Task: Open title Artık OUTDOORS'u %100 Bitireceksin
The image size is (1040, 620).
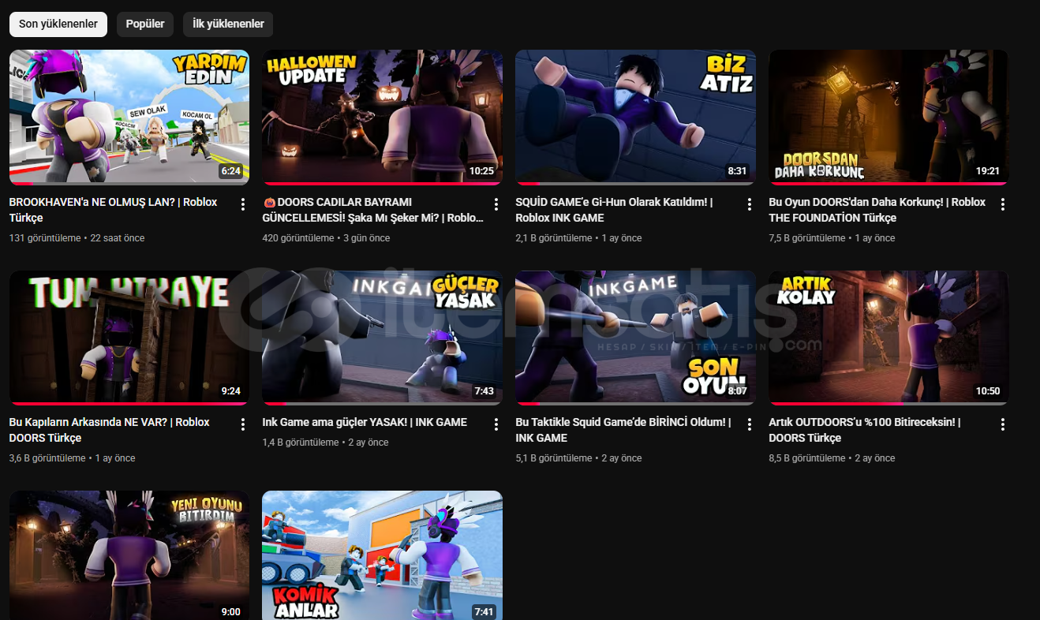Action: (x=865, y=430)
